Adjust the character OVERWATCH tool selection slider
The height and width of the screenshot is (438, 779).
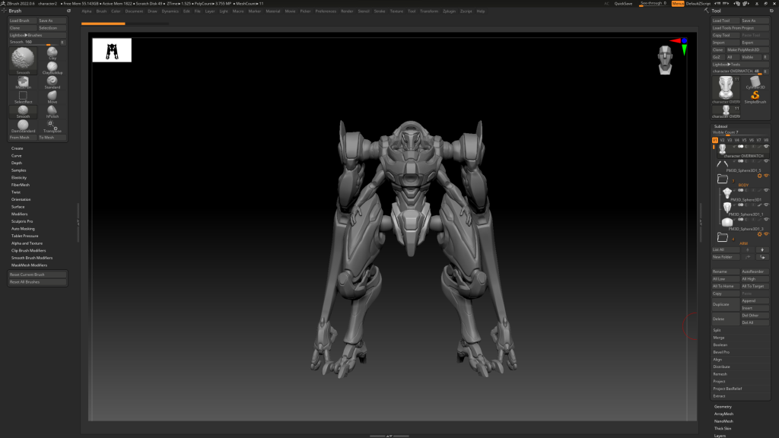coord(737,71)
